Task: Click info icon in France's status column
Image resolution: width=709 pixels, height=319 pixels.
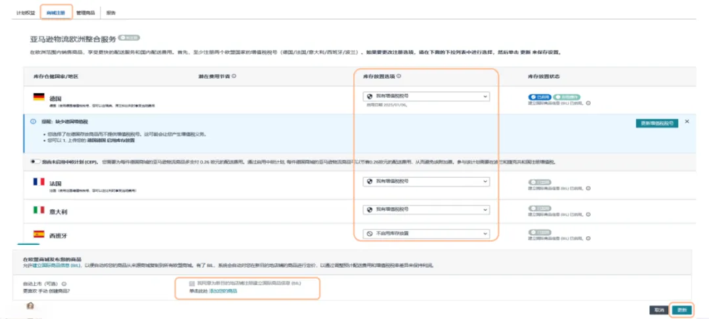Action: [588, 187]
